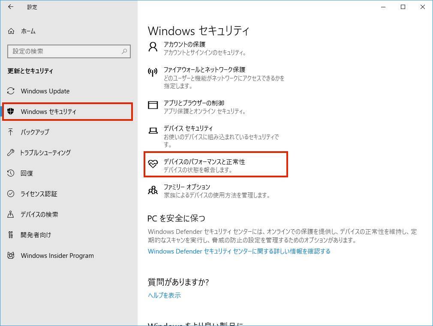Viewport: 433px width, 326px height.
Task: Click the アプリとブラウザーの制御 window icon
Action: [153, 105]
